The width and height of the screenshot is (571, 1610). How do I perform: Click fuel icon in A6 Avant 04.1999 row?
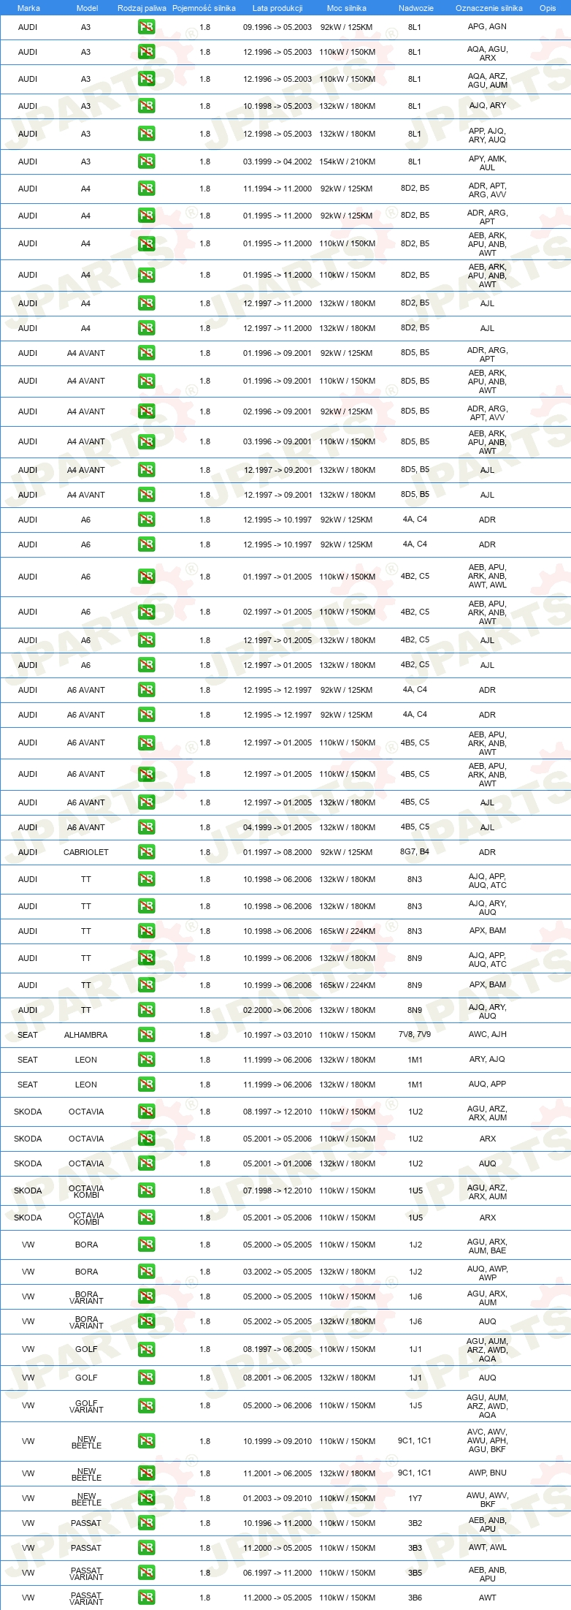point(146,827)
